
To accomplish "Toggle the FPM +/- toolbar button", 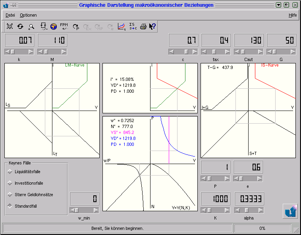I will (64, 27).
